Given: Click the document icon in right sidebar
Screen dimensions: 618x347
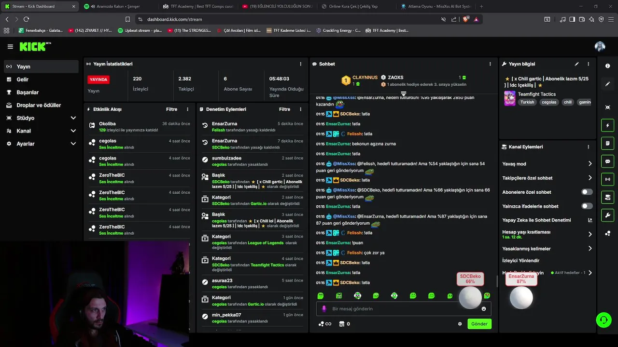Looking at the screenshot, I should point(607,144).
